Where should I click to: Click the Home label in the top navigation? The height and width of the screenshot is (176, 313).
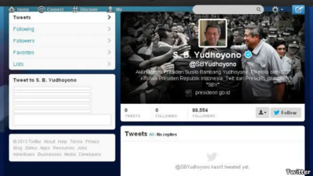tap(23, 9)
